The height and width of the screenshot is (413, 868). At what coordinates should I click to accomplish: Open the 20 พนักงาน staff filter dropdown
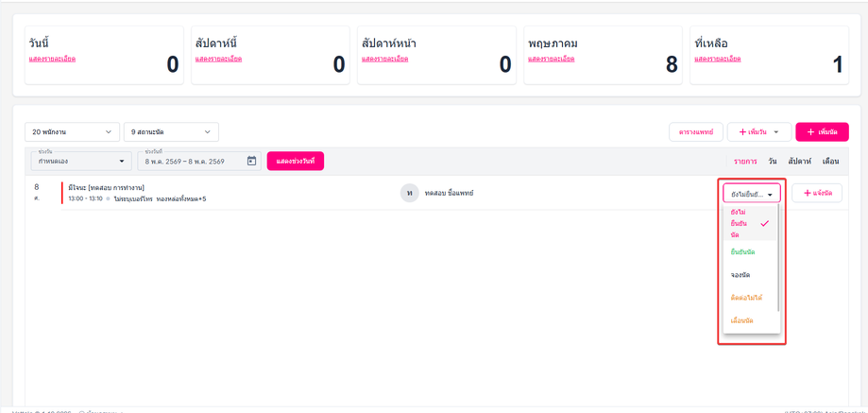click(x=72, y=131)
